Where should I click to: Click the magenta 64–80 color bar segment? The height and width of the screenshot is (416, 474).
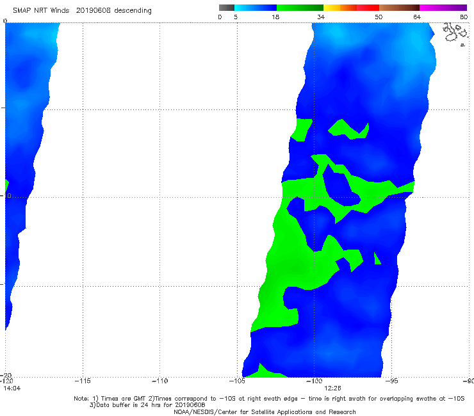pos(443,8)
